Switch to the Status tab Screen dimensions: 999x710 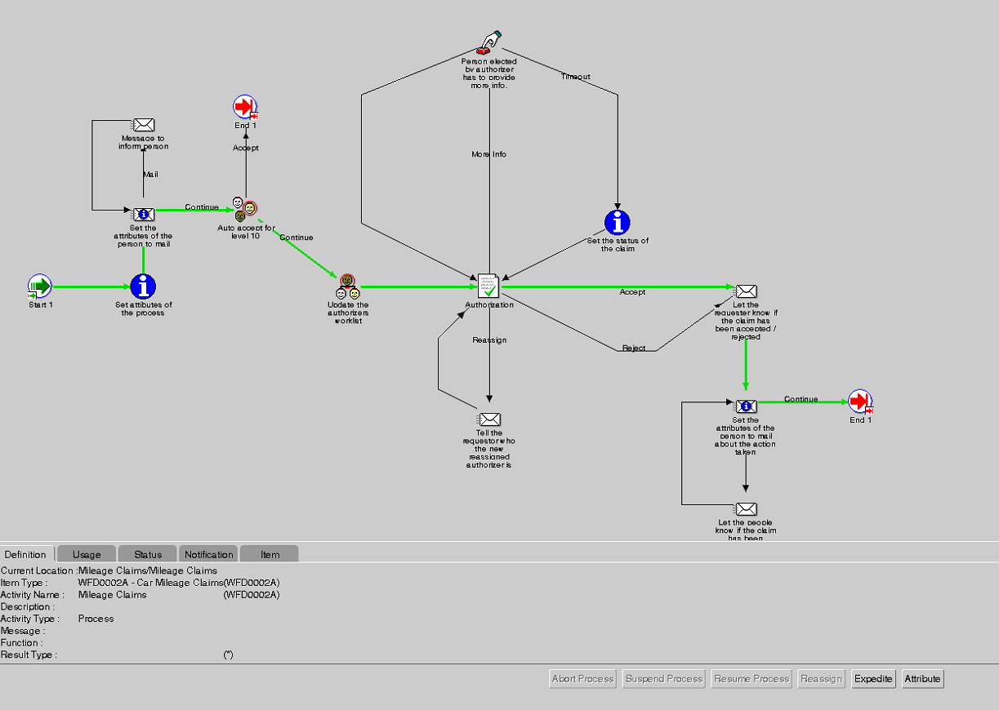pyautogui.click(x=148, y=554)
